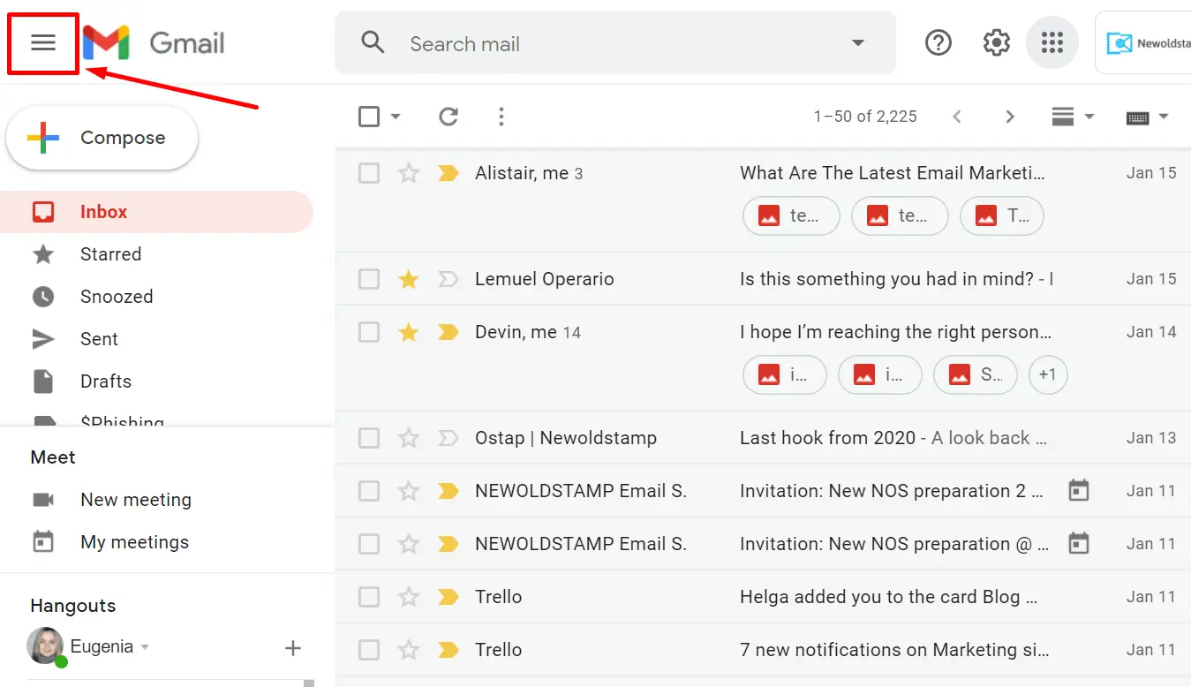
Task: Open the T... attachment chip in Alistair's email
Action: point(1002,215)
